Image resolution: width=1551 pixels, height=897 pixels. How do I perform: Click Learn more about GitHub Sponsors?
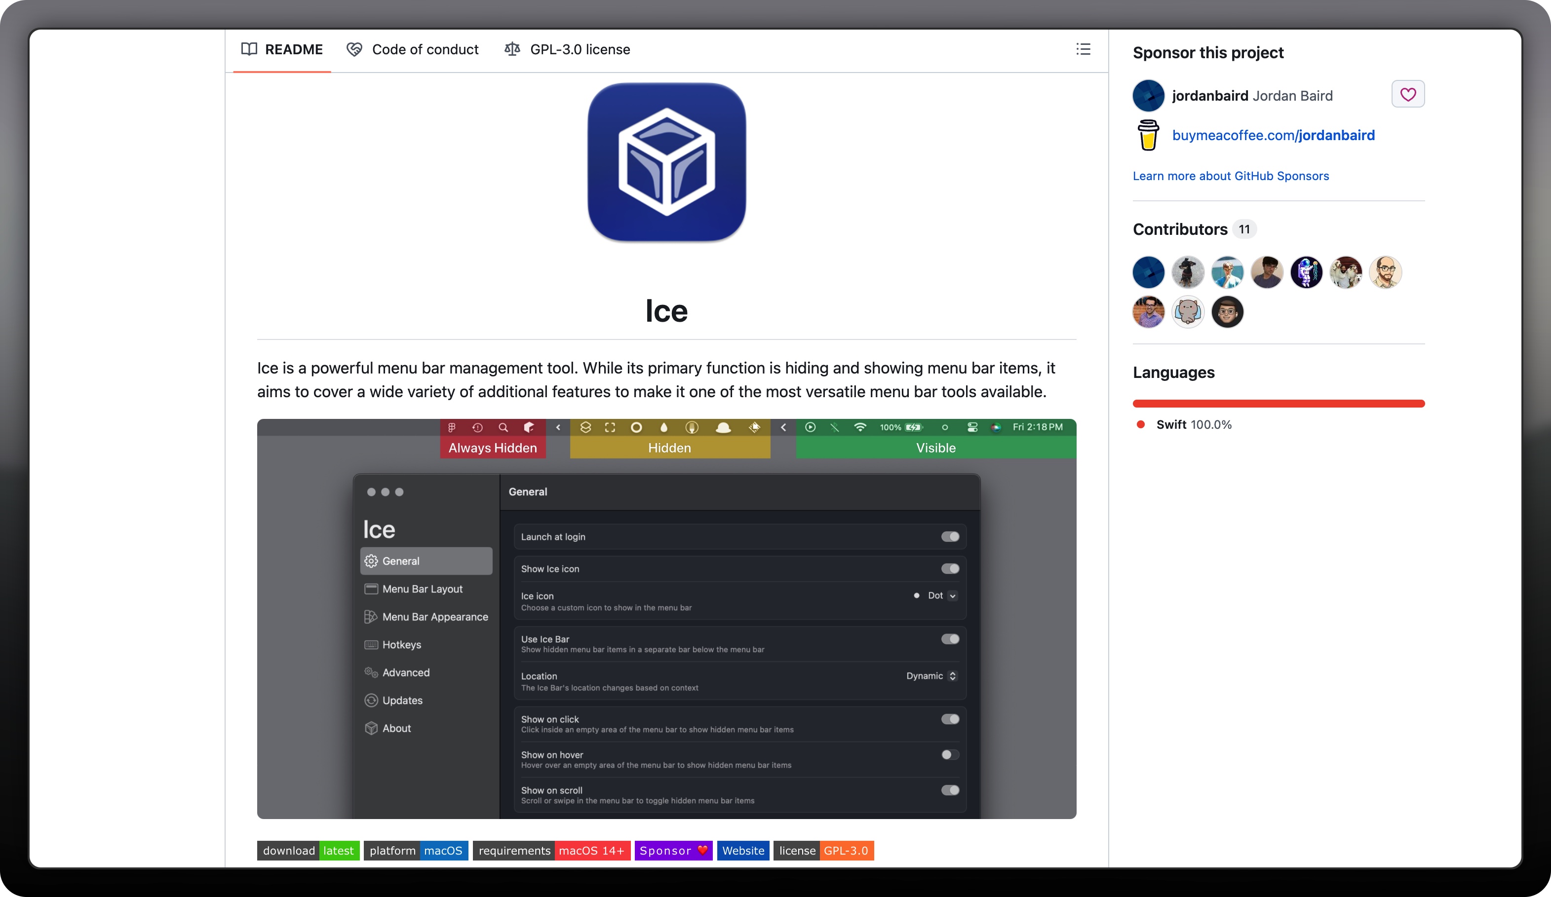(x=1230, y=176)
